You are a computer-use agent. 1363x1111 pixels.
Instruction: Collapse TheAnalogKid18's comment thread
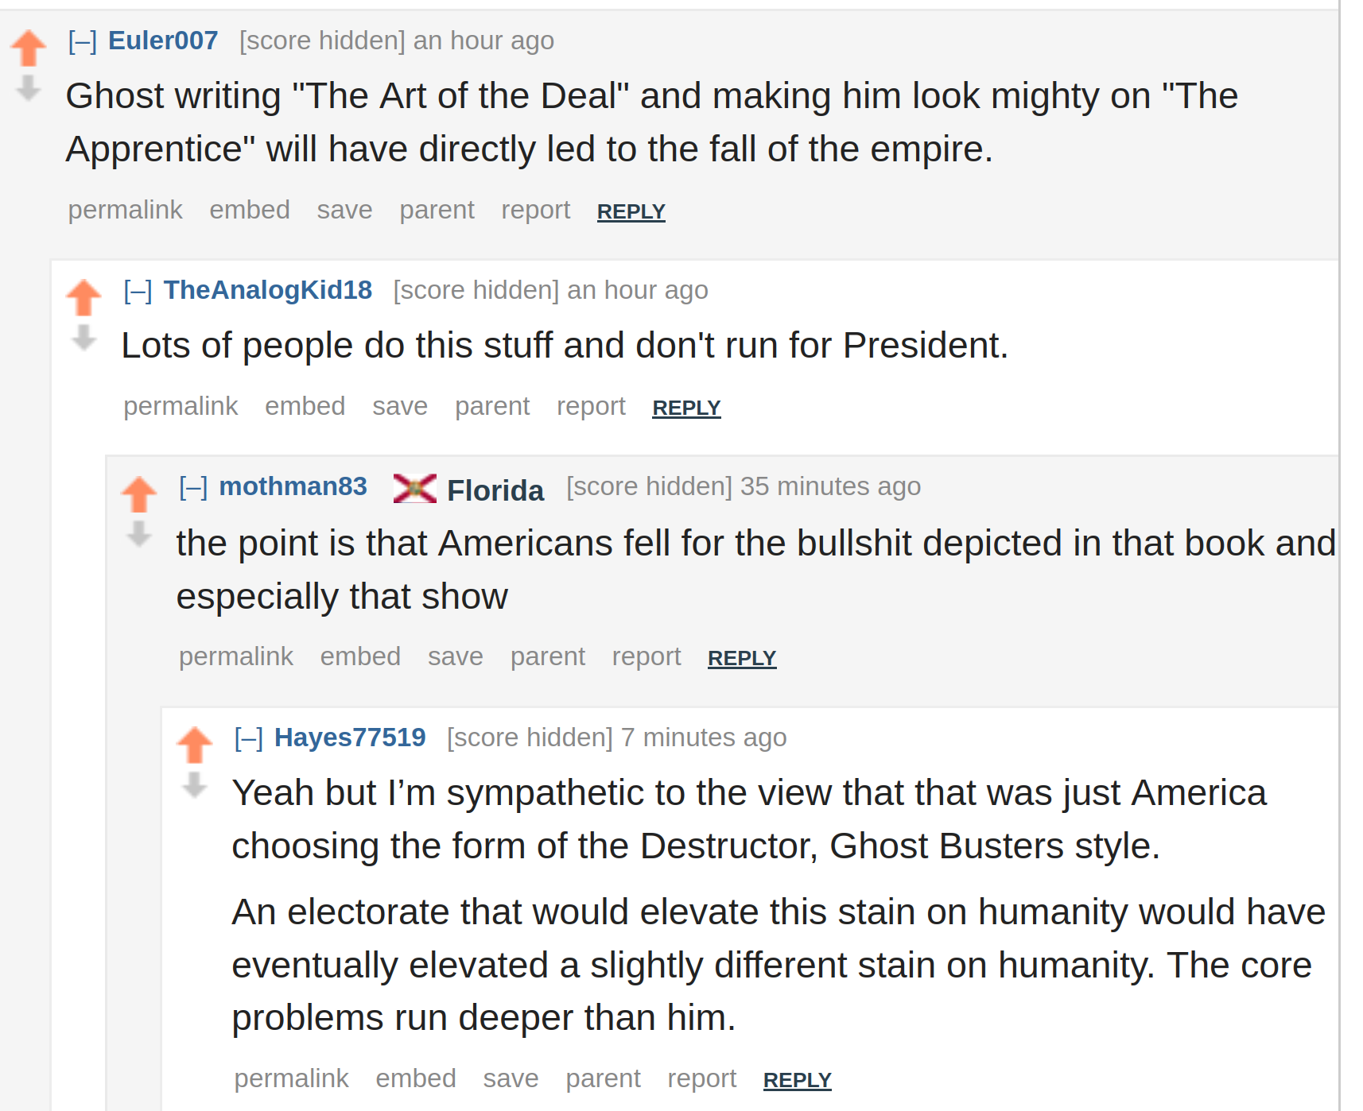(138, 290)
